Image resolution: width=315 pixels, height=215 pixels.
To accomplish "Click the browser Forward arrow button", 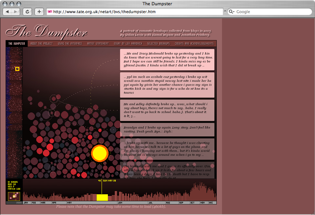I will (x=16, y=12).
